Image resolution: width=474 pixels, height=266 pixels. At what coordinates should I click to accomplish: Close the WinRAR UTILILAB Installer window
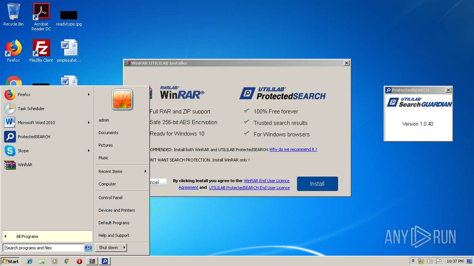tap(347, 63)
